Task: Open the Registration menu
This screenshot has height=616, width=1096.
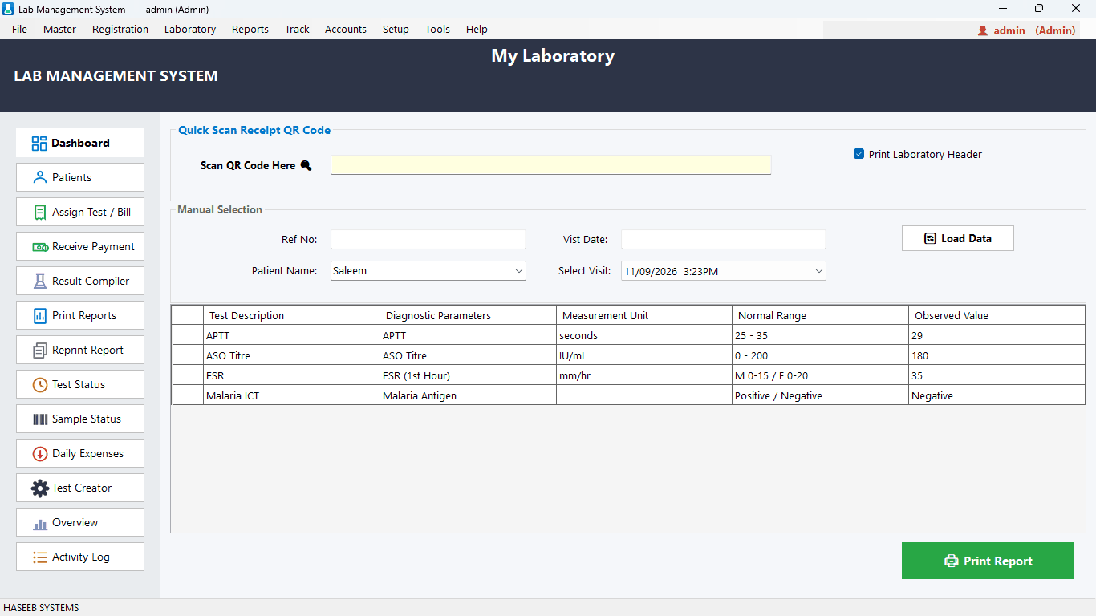Action: coord(120,30)
